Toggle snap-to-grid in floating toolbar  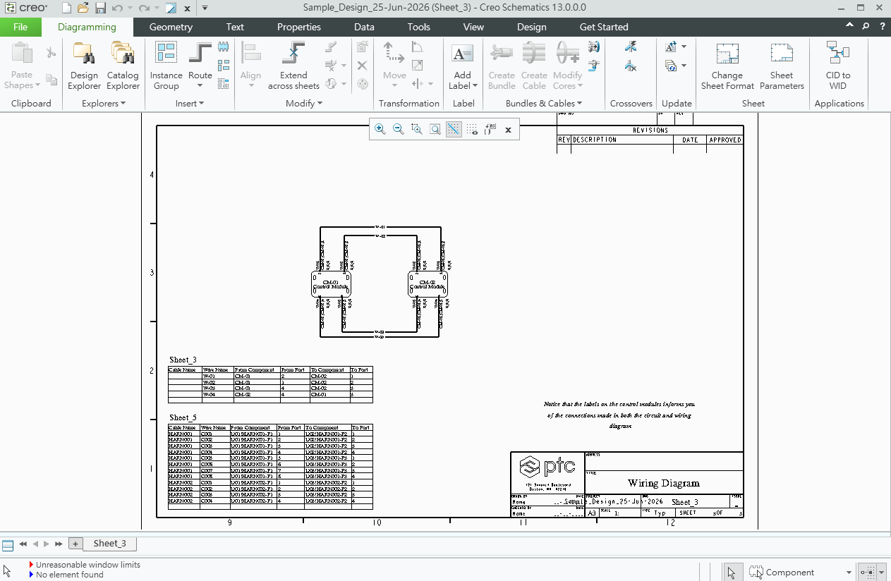[454, 129]
